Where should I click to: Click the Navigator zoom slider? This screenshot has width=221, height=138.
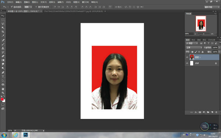pos(204,34)
